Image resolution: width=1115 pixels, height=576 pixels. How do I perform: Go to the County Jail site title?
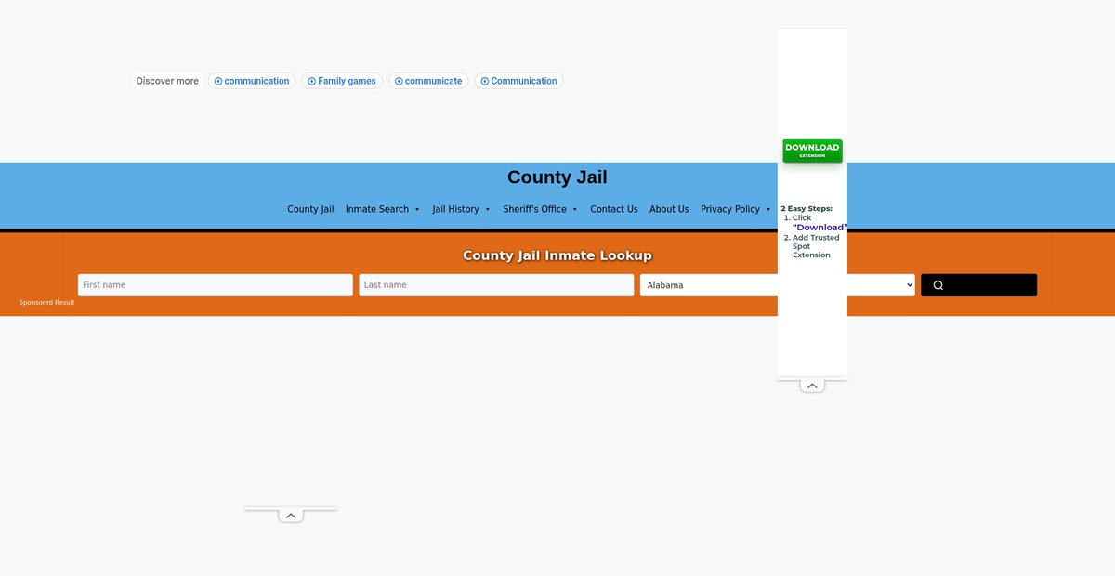tap(557, 177)
